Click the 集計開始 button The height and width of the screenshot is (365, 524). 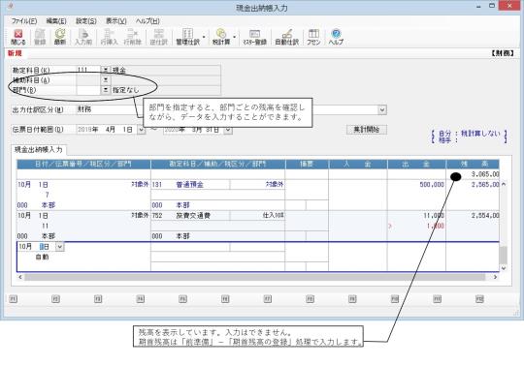point(367,130)
